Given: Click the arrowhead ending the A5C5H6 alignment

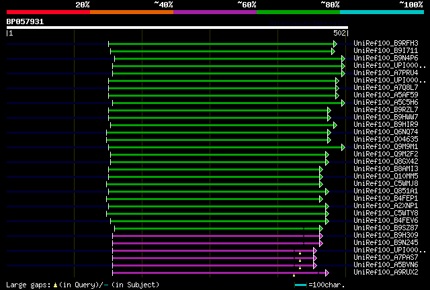Looking at the screenshot, I should pyautogui.click(x=343, y=103).
